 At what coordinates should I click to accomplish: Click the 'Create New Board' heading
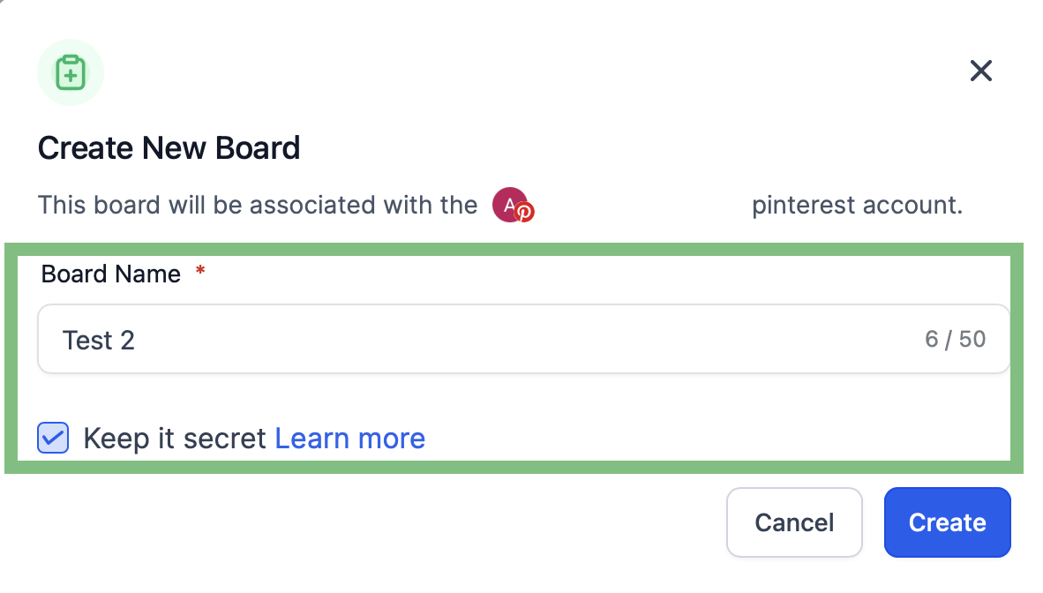pos(169,147)
